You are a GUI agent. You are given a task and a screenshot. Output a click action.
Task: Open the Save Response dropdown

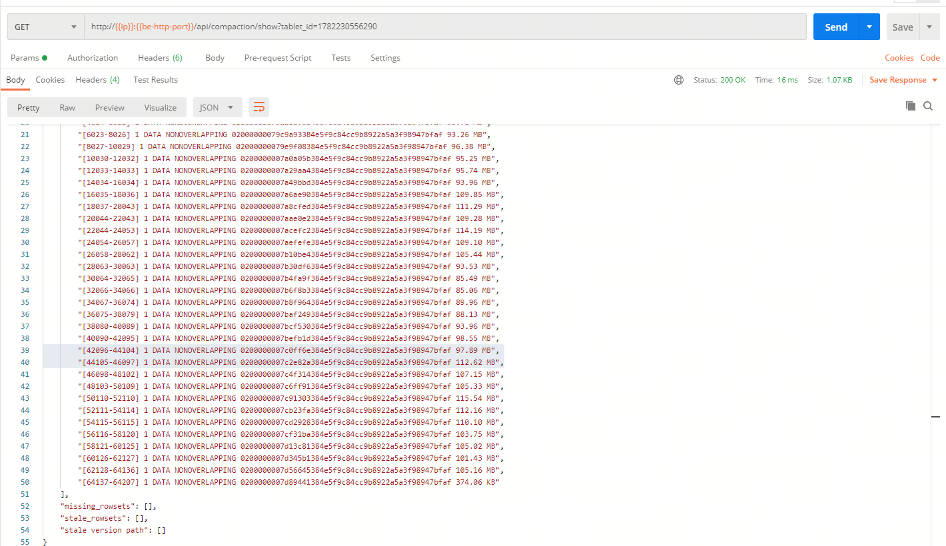[x=903, y=80]
